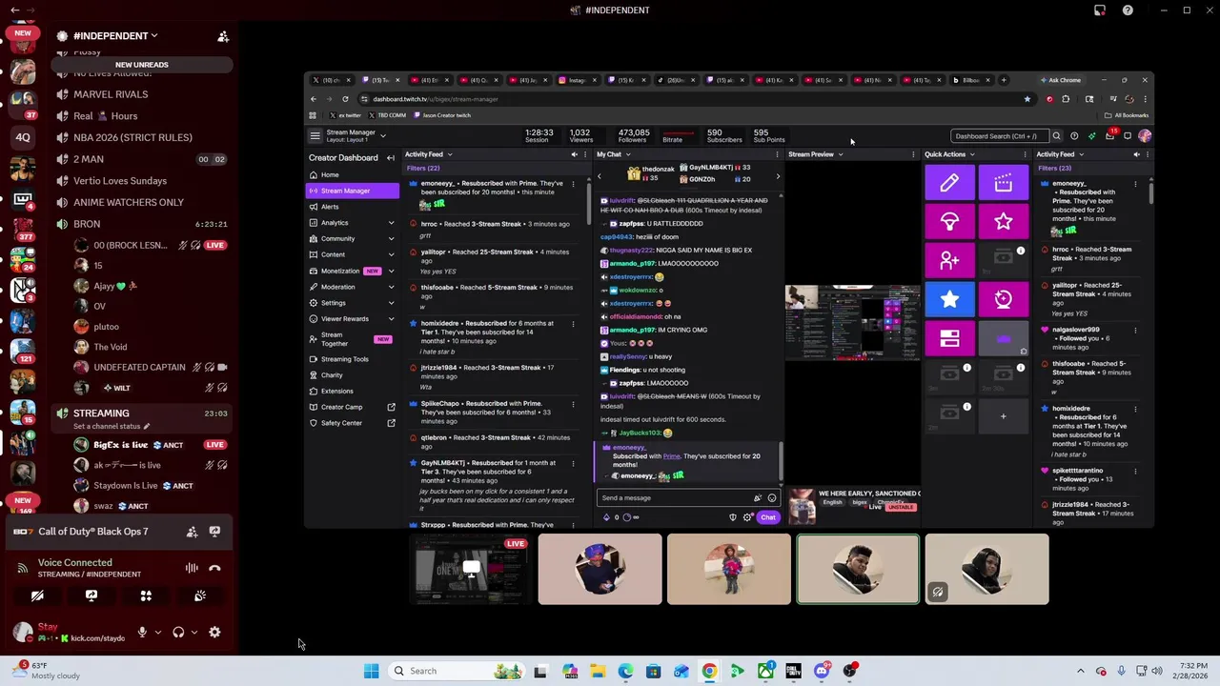Open Discord inbox icon in title bar

click(1100, 10)
